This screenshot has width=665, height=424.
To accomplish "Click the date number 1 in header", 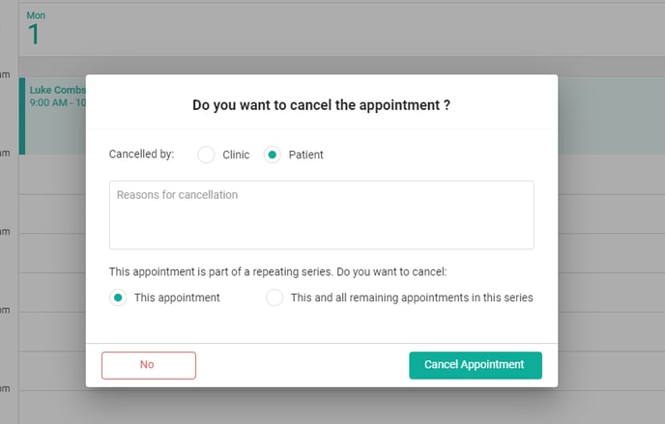I will [35, 36].
